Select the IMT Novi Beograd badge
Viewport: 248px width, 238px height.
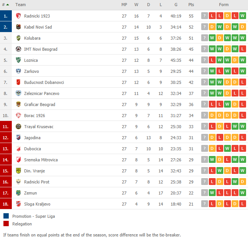(x=18, y=49)
